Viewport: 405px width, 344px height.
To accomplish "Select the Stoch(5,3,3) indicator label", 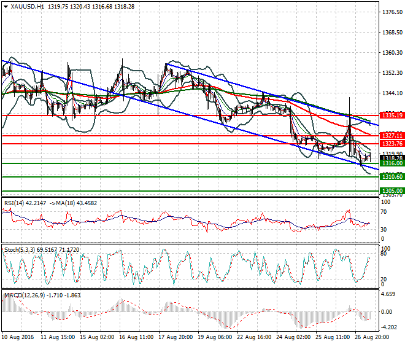I will coord(20,250).
